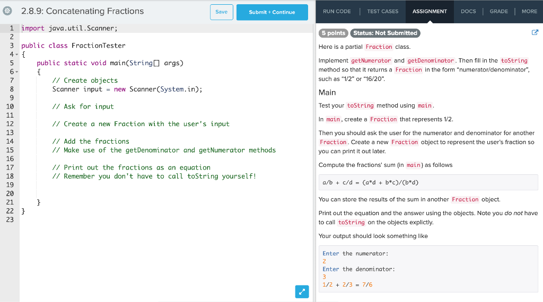Open assignment in new window icon

pos(535,32)
